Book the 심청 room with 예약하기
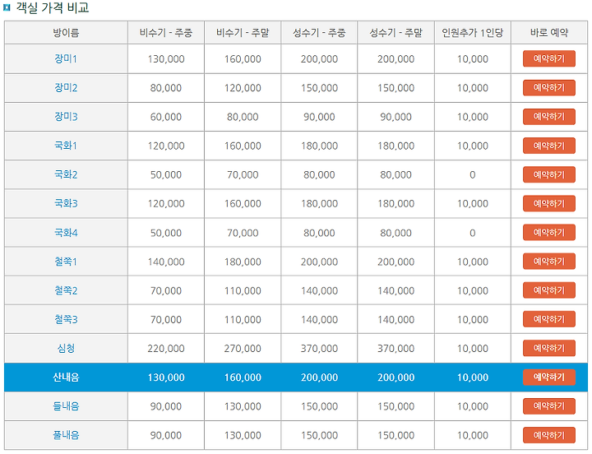Screen dimensions: 592x454 pos(549,348)
